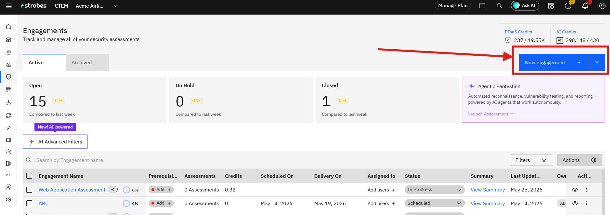
Task: Go to Home in the sidebar
Action: pyautogui.click(x=9, y=27)
